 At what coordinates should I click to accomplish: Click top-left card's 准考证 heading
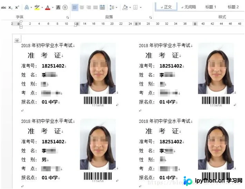tap(45, 56)
